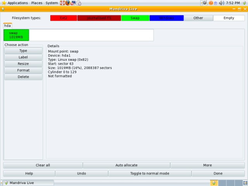
Task: Click Toggle to normal mode
Action: [150, 174]
